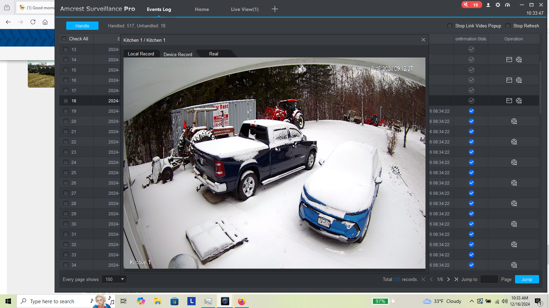The image size is (549, 308).
Task: Click the blue confirmation check on row 19
Action: [x=471, y=111]
